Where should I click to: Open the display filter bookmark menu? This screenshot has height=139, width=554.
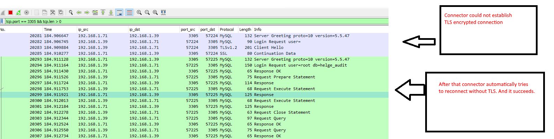[2, 21]
